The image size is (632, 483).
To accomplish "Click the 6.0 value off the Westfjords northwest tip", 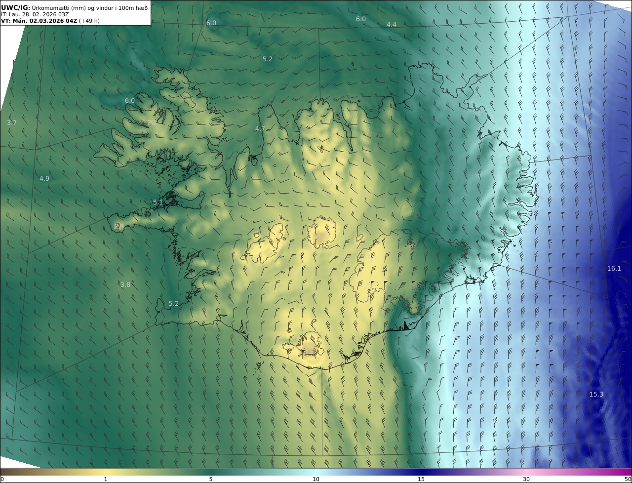I will tap(129, 100).
